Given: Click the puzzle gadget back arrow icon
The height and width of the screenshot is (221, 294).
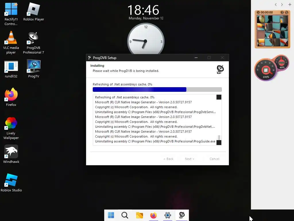Looking at the screenshot, I should click(x=258, y=12).
